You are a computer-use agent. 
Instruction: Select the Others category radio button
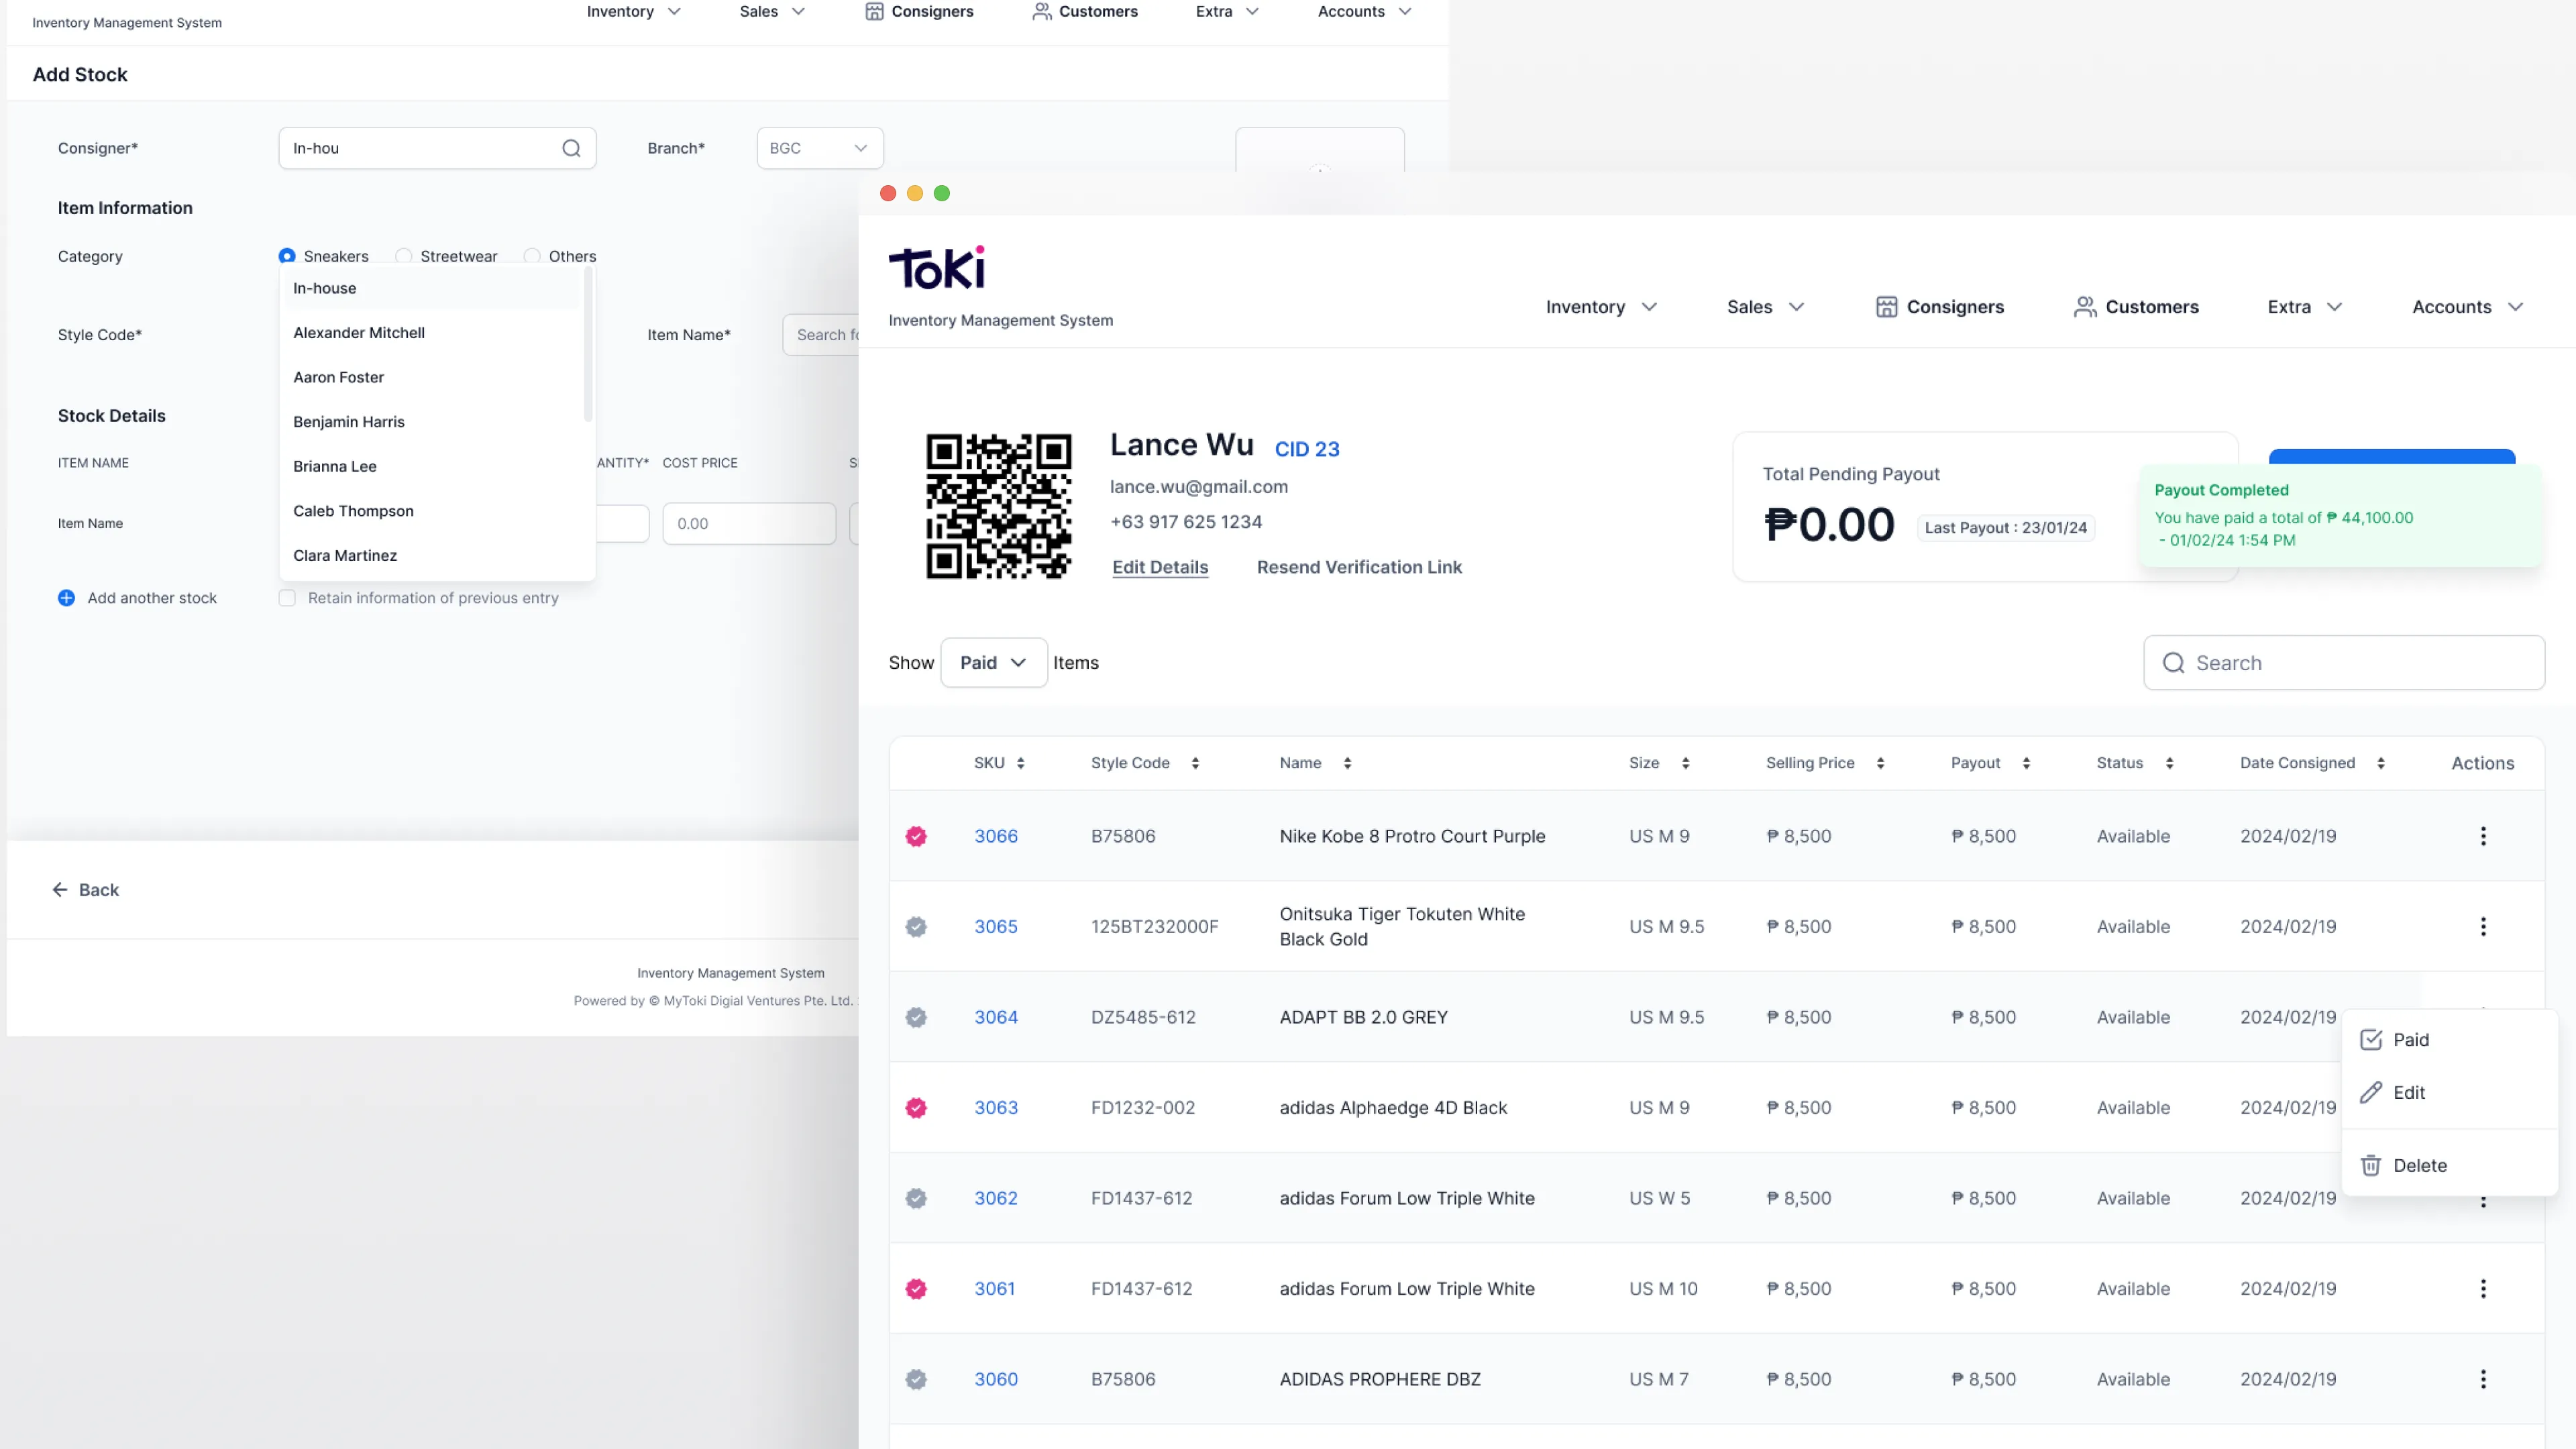532,256
